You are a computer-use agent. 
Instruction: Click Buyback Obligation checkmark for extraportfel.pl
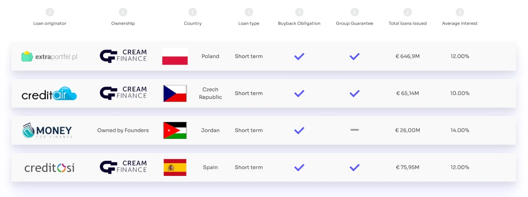click(x=299, y=56)
